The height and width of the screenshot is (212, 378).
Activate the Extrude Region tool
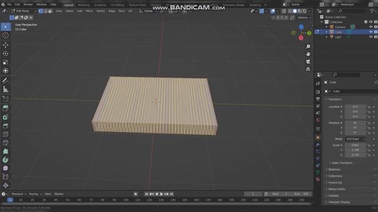click(5, 108)
